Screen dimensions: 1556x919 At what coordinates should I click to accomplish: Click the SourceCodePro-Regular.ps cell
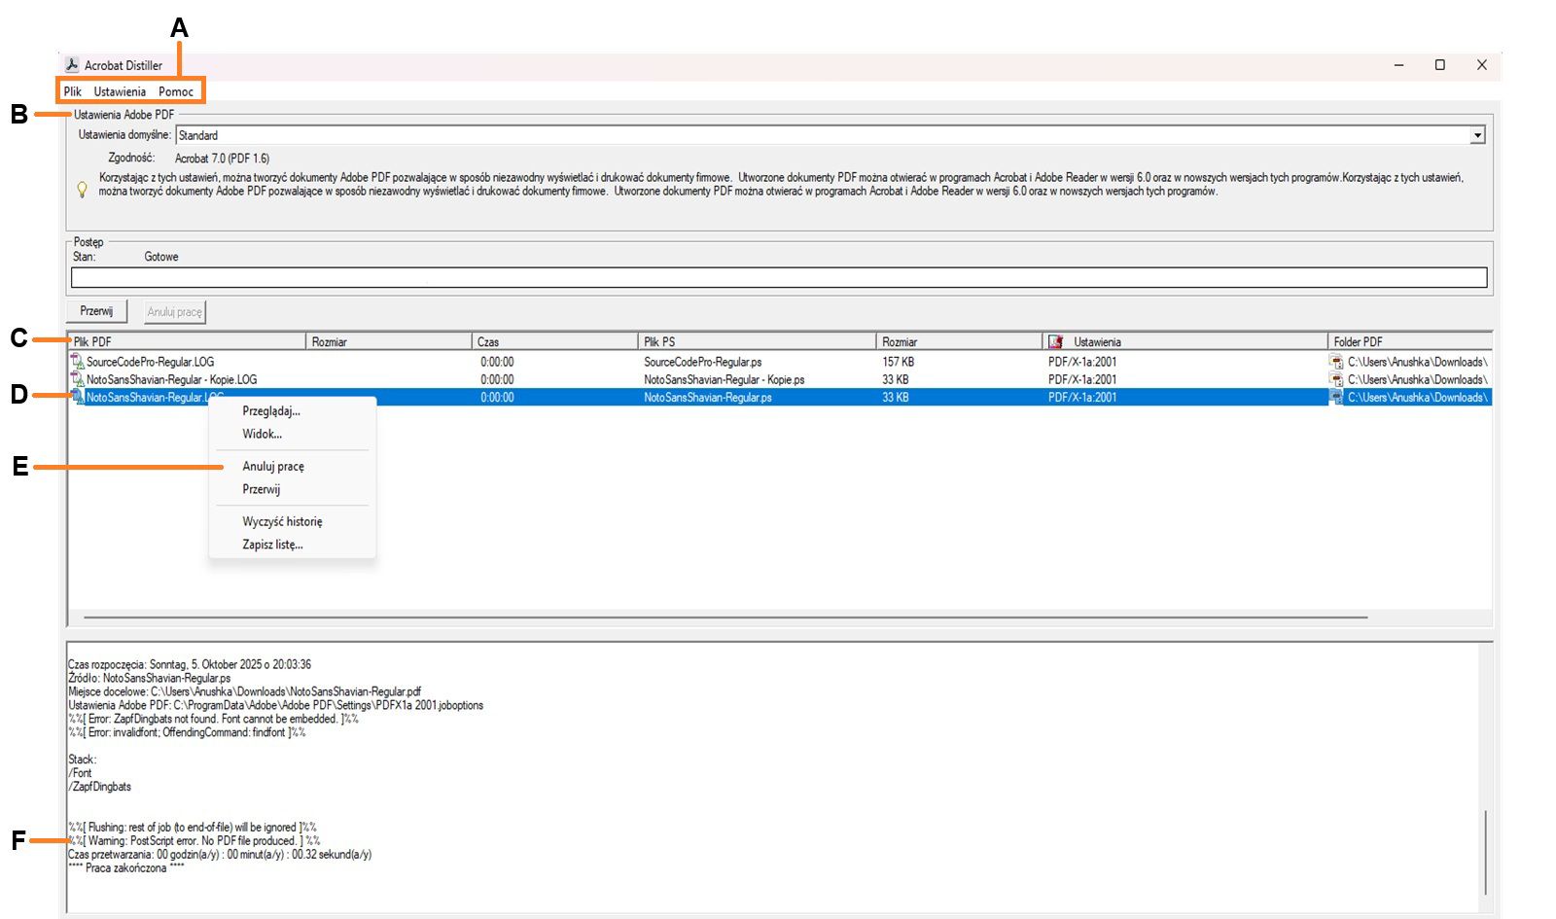(x=702, y=362)
